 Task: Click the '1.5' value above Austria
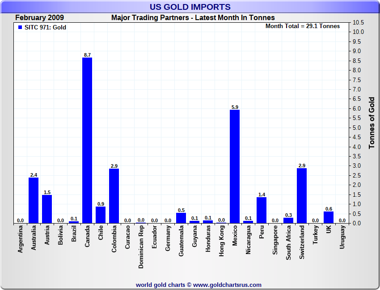47,192
